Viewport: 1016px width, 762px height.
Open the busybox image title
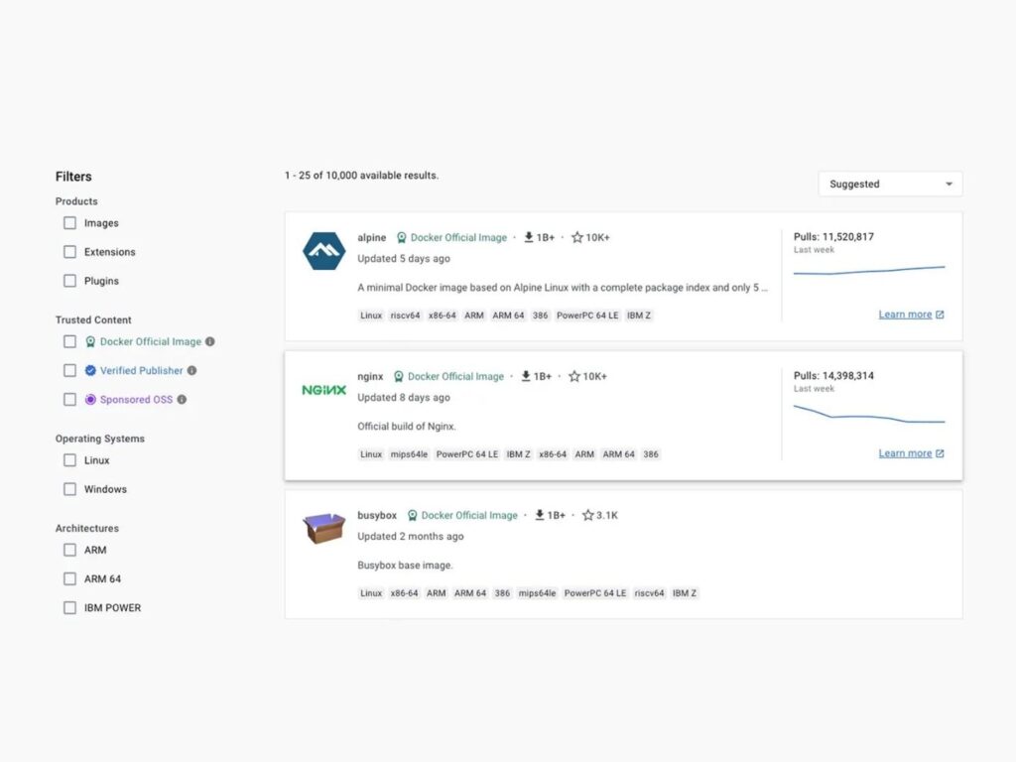(377, 515)
